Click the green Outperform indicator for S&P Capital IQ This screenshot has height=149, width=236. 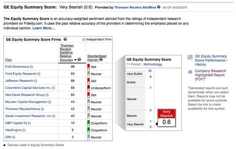[88, 123]
